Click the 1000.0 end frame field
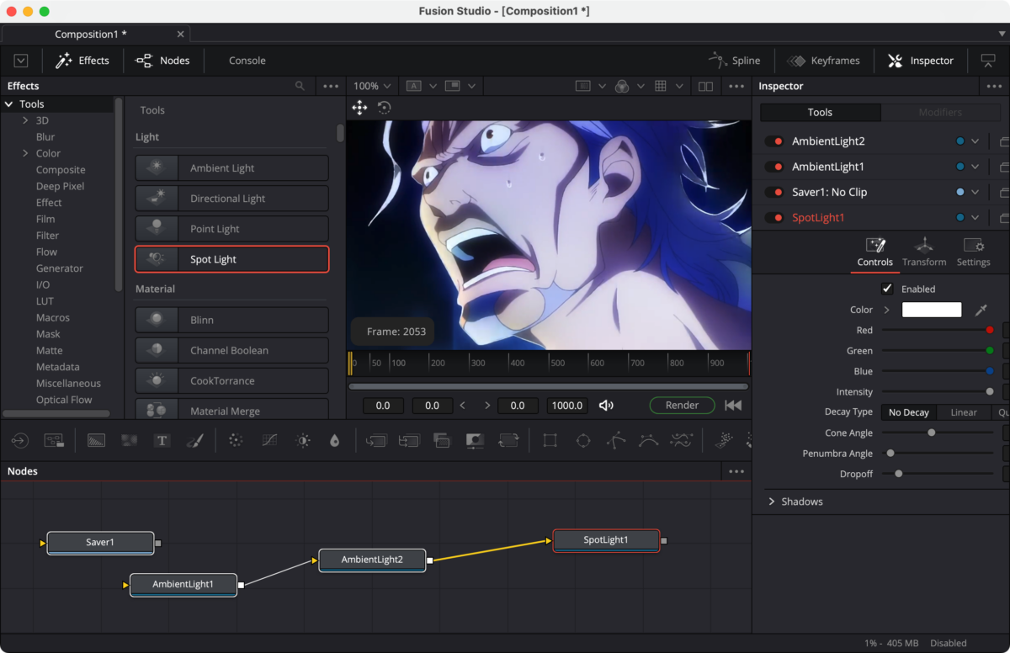This screenshot has width=1010, height=653. click(567, 406)
